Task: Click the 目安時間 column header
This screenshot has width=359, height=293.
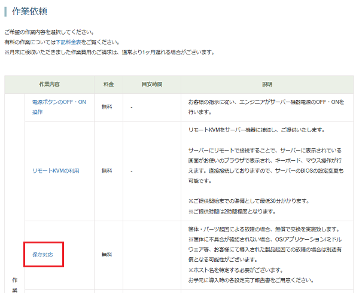Action: (152, 84)
